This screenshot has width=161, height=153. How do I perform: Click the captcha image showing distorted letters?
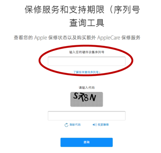point(87,99)
